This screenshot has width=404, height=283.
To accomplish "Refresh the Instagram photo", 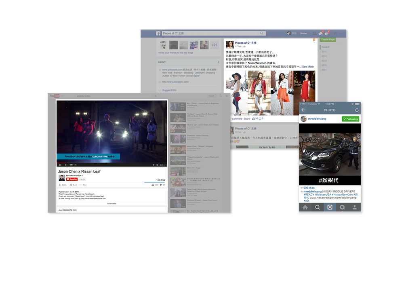I will click(357, 110).
